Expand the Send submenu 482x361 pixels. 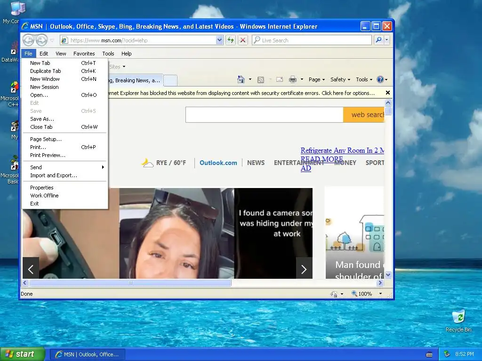pyautogui.click(x=64, y=167)
